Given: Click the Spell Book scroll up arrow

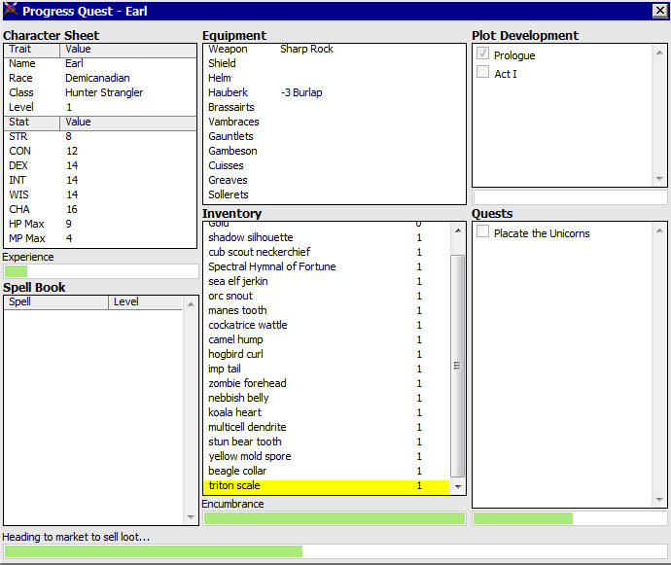Looking at the screenshot, I should 191,304.
